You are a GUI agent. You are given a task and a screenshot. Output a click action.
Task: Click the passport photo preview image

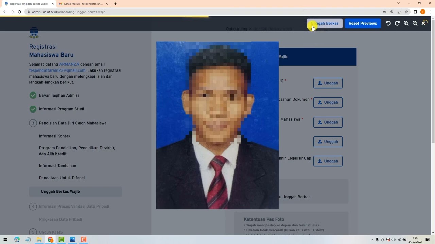pos(217,125)
